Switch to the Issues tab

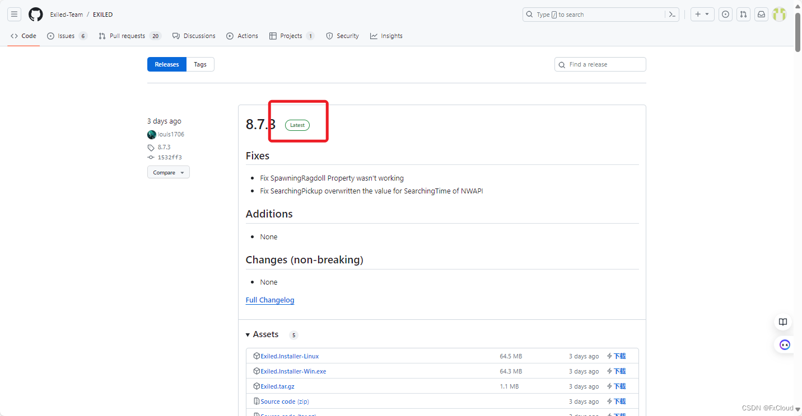tap(67, 36)
